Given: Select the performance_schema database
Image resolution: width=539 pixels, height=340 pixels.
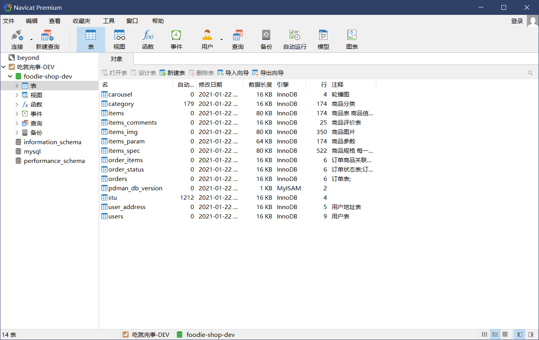Looking at the screenshot, I should [54, 161].
